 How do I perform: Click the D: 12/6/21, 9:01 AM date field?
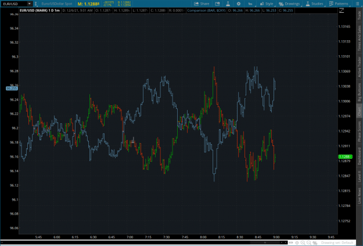pos(78,10)
